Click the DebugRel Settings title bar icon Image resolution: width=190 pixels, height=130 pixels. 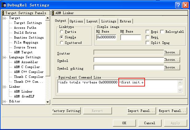point(4,5)
